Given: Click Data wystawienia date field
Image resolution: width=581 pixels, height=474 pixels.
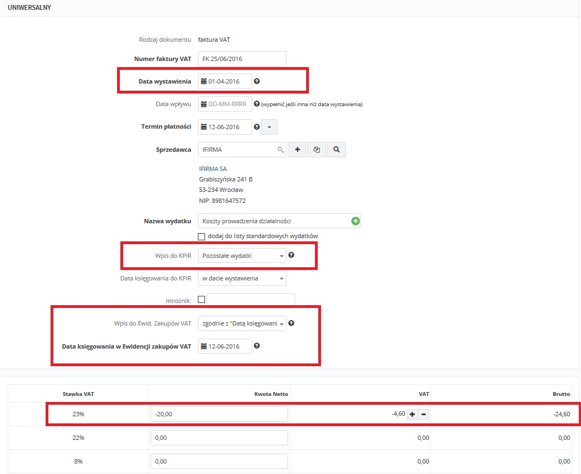Looking at the screenshot, I should [x=225, y=81].
